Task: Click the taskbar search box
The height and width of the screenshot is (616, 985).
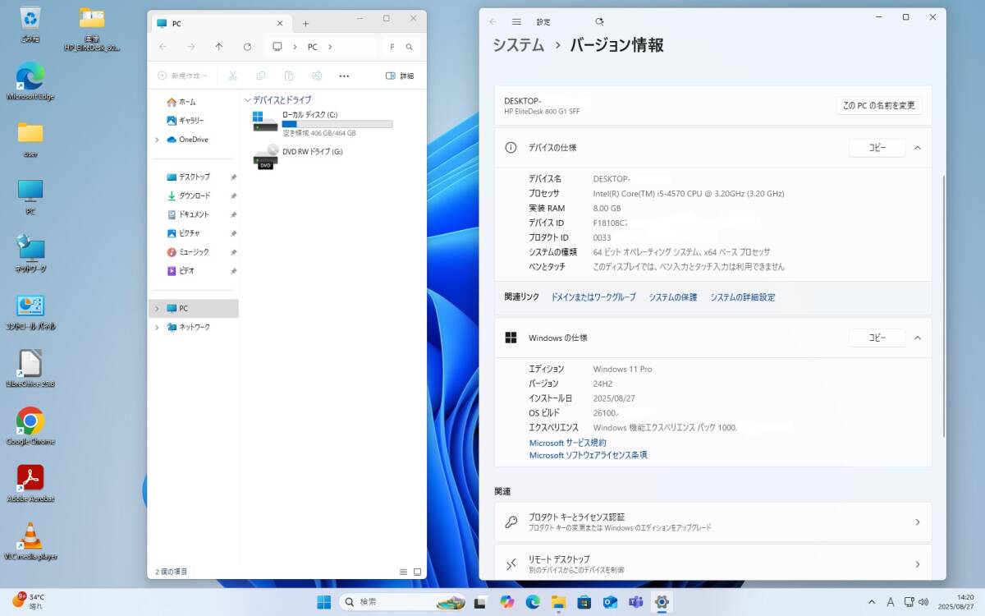Action: pos(385,602)
